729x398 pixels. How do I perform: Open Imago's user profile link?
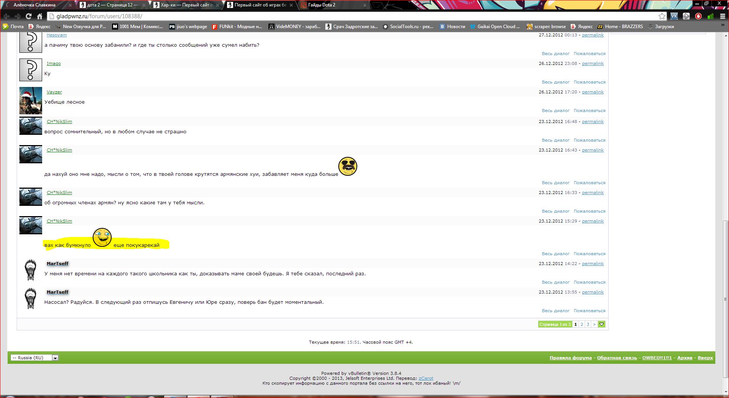coord(54,63)
